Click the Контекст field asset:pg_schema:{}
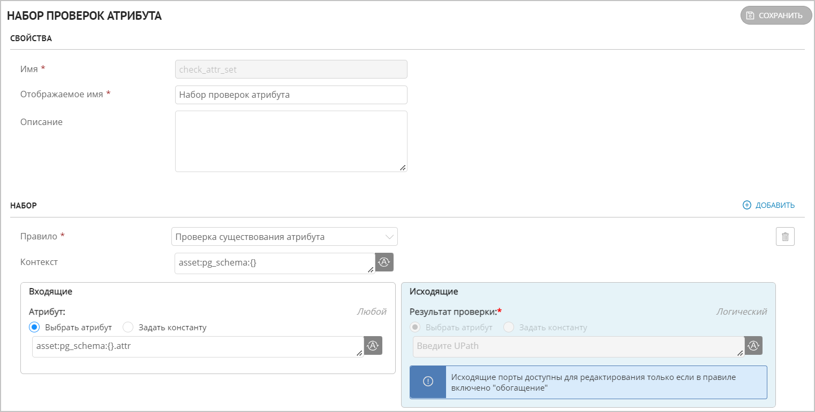 pyautogui.click(x=275, y=263)
